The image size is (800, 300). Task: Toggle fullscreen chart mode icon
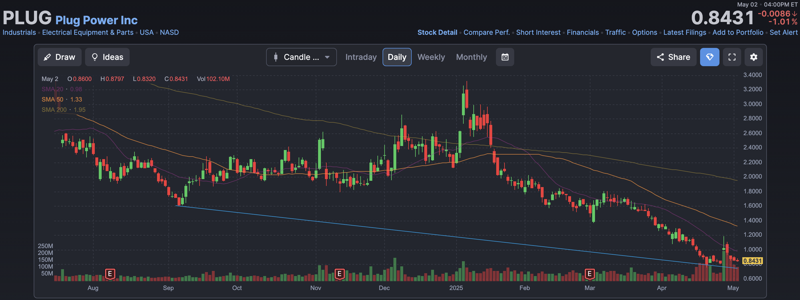coord(732,57)
